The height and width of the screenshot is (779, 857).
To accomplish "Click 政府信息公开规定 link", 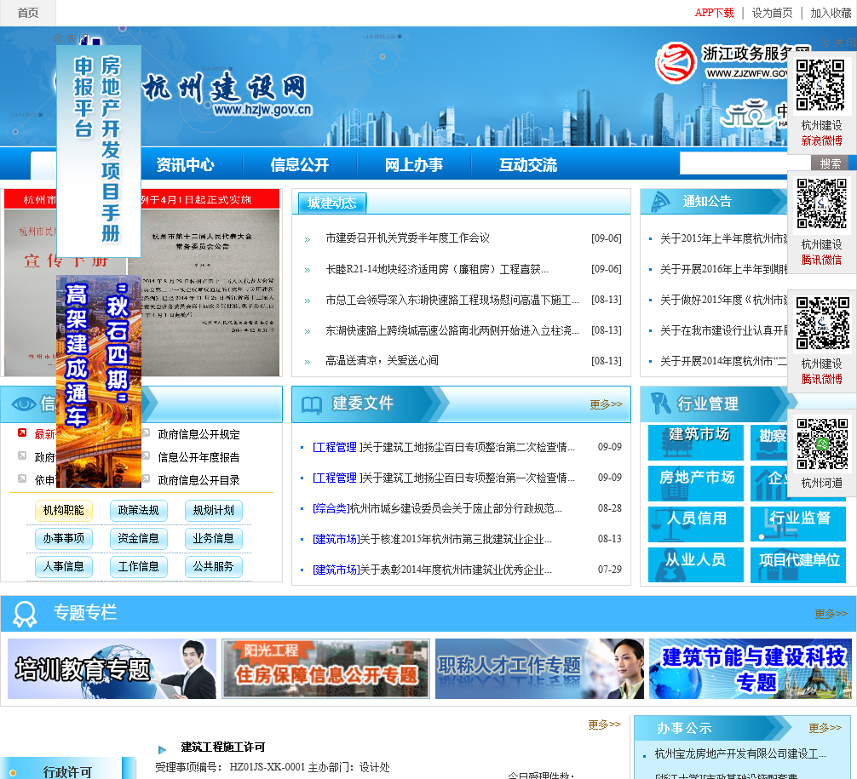I will pos(198,434).
